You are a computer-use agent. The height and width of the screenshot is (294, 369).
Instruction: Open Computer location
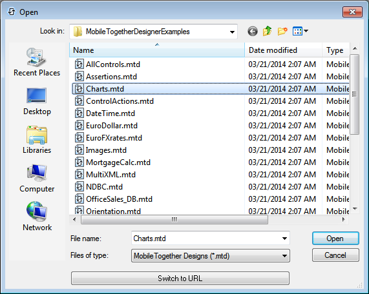(x=37, y=179)
